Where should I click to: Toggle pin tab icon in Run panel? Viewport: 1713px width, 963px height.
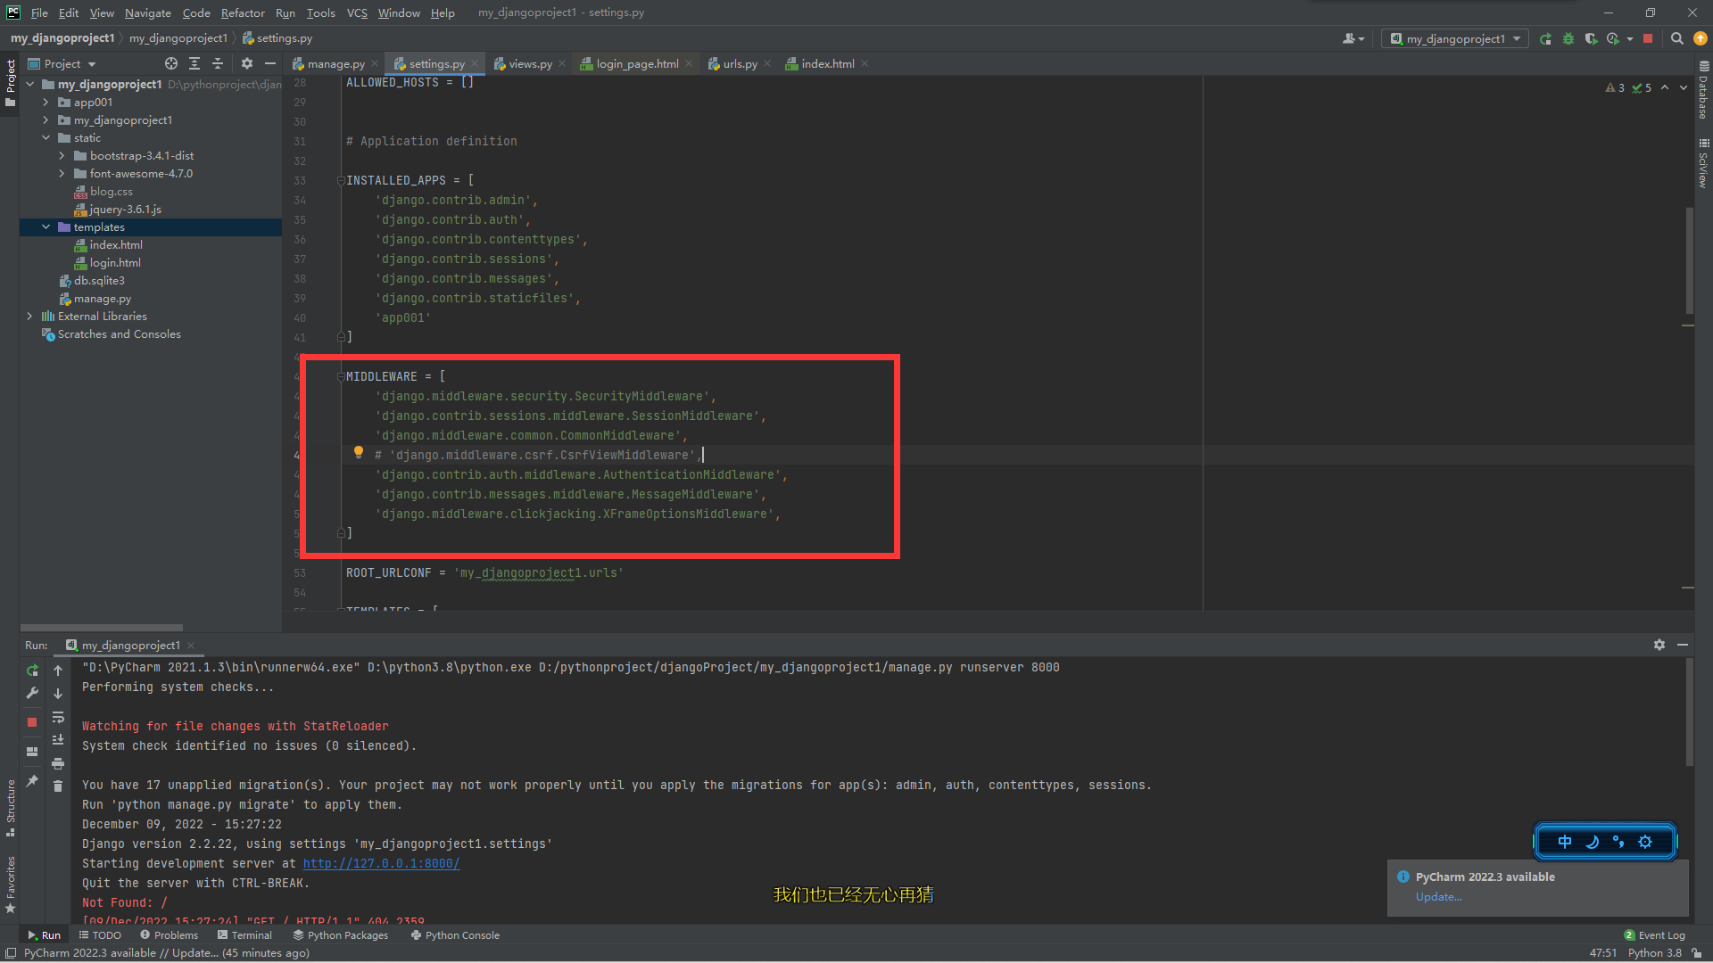pyautogui.click(x=32, y=781)
